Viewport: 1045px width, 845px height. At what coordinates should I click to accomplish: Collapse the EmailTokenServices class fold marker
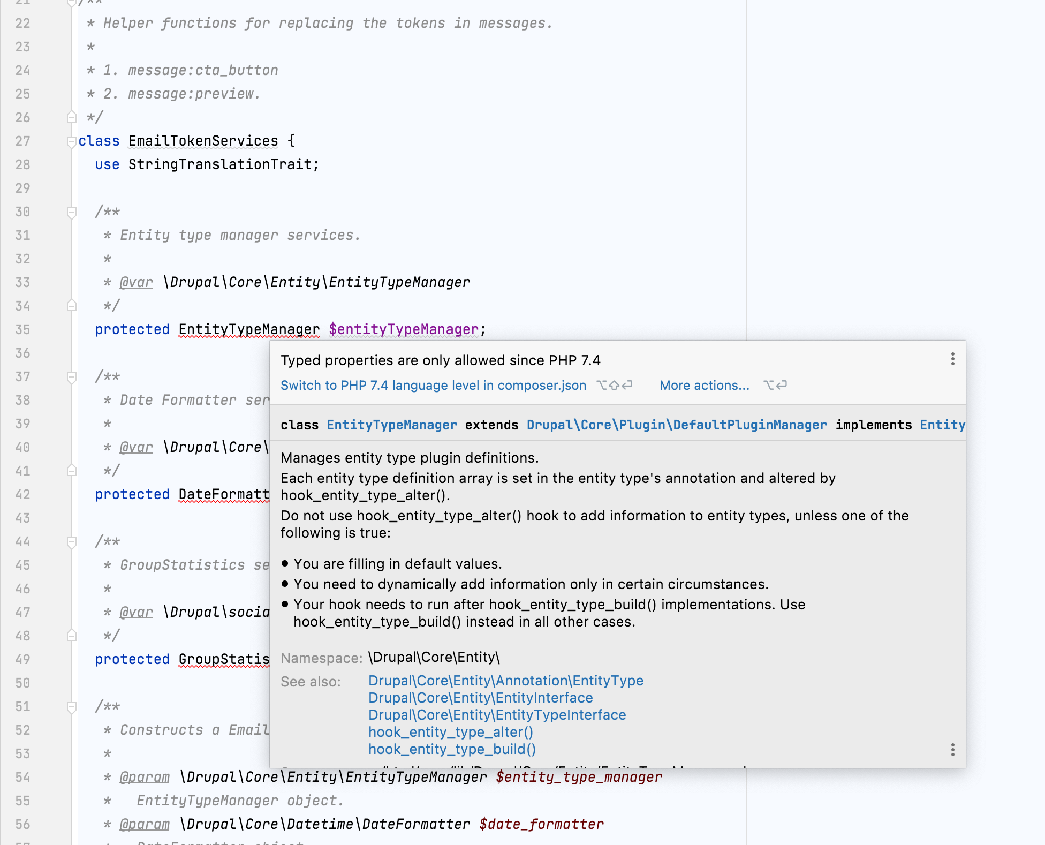(70, 141)
